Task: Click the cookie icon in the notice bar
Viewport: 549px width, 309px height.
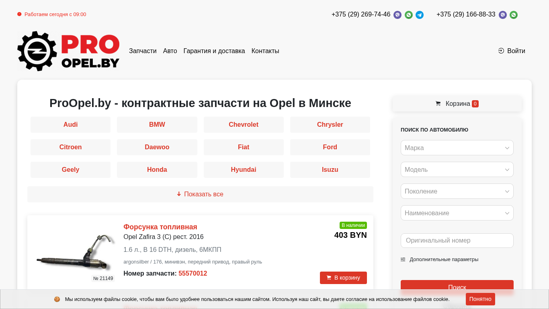Action: [x=57, y=299]
